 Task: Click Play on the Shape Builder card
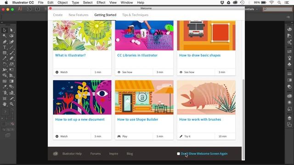pyautogui.click(x=123, y=137)
